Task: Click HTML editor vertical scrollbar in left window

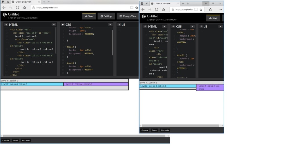Action: pyautogui.click(x=56, y=40)
